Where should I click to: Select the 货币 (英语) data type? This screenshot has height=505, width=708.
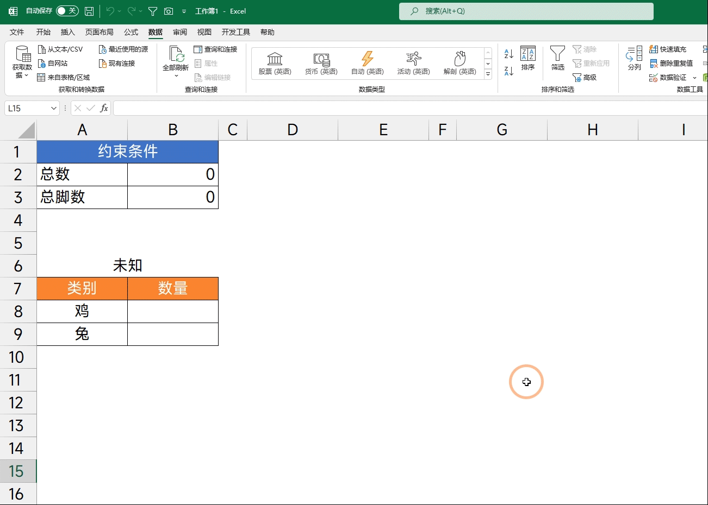pos(321,63)
